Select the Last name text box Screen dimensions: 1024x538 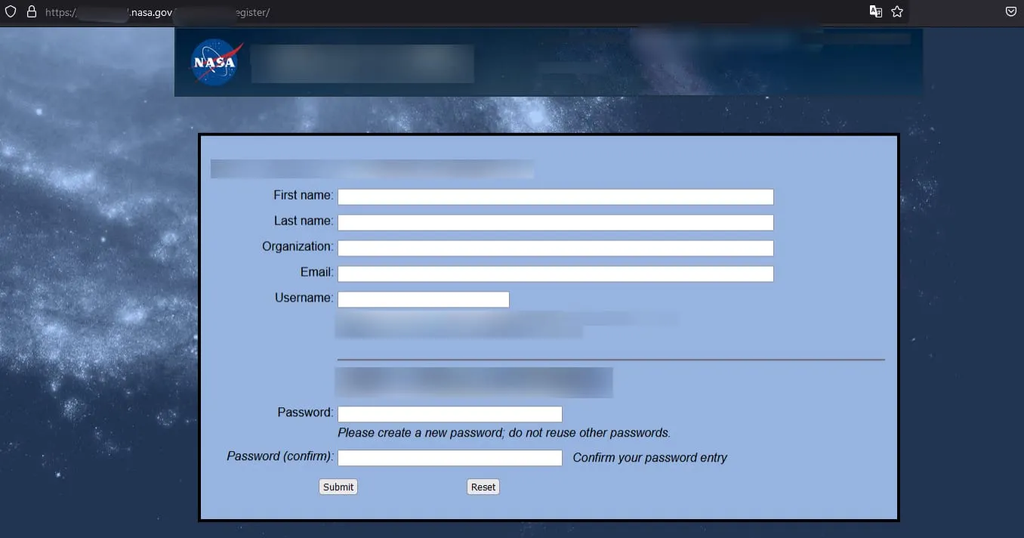555,223
